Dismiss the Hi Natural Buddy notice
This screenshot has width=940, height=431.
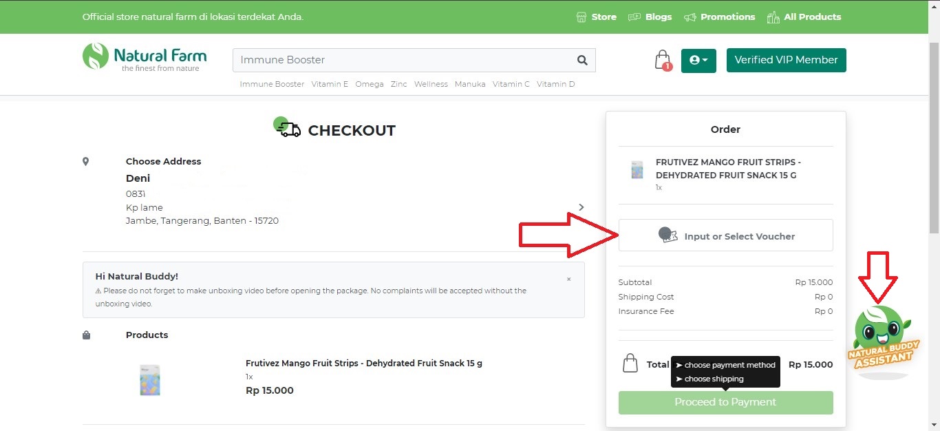coord(568,279)
